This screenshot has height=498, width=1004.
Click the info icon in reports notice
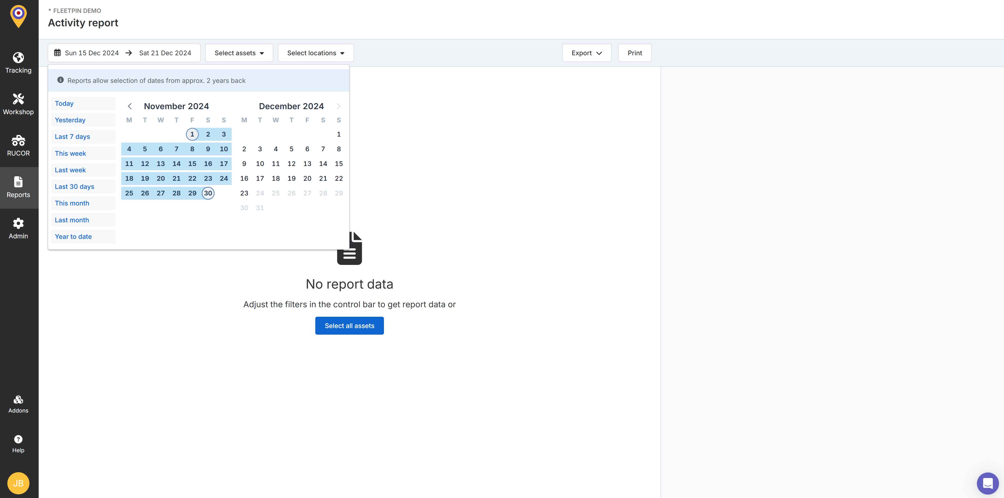60,80
